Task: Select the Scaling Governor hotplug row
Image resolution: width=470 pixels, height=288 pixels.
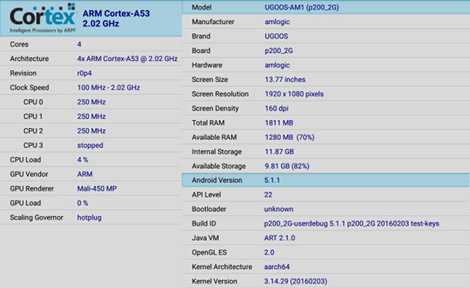Action: point(91,218)
